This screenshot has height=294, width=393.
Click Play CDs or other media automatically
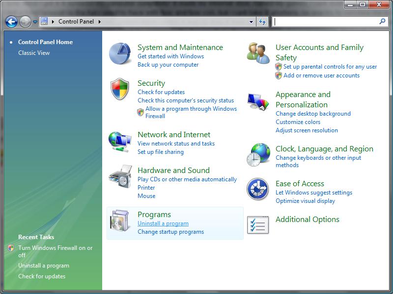(x=187, y=179)
